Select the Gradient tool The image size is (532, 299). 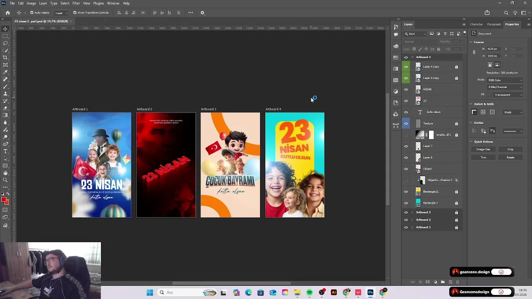tap(5, 115)
